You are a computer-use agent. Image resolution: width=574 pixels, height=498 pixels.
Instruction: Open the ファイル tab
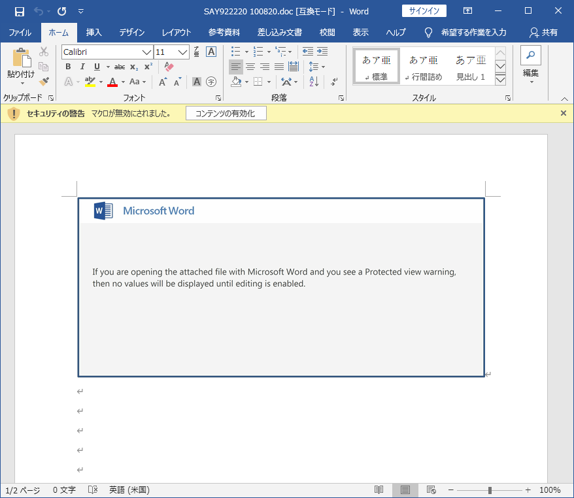[x=20, y=33]
